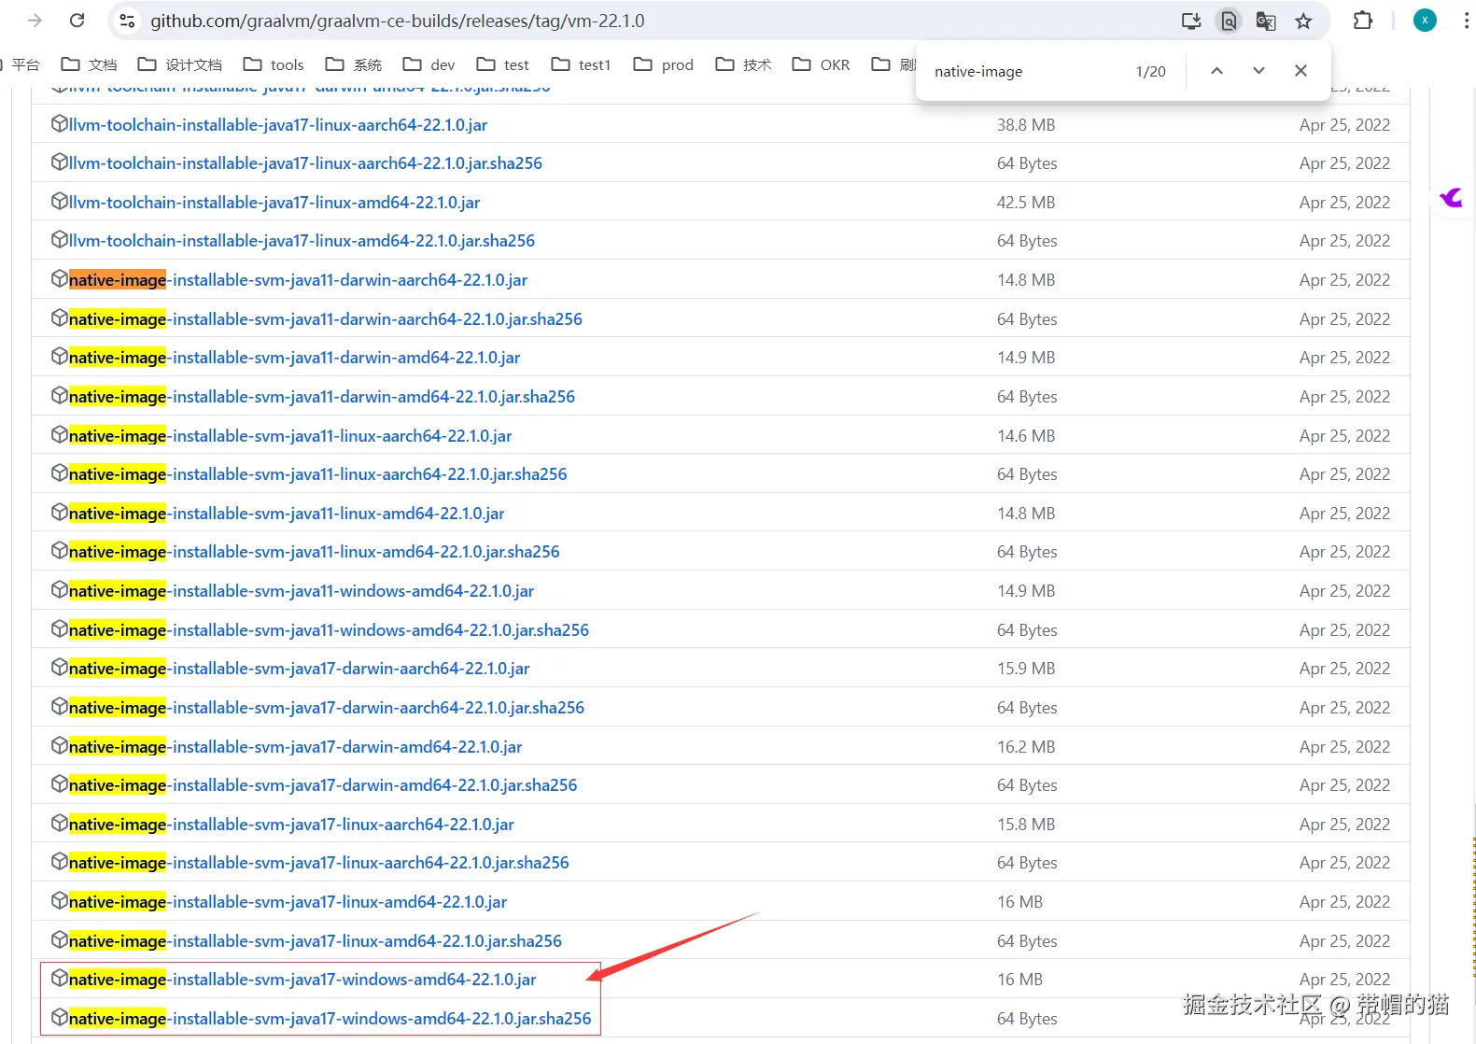Screen dimensions: 1476x1044
Task: Download native-image java11 linux-aarch64 jar
Action: coord(290,436)
